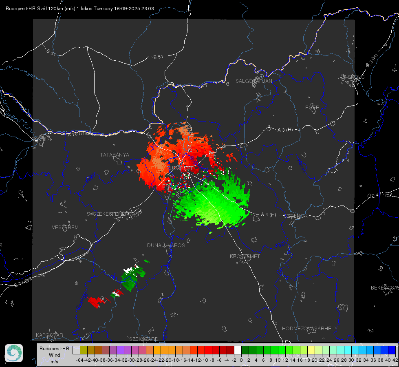Select the yellow swatch in the wind legend
Screen dimensions: 399x367
[x=311, y=350]
